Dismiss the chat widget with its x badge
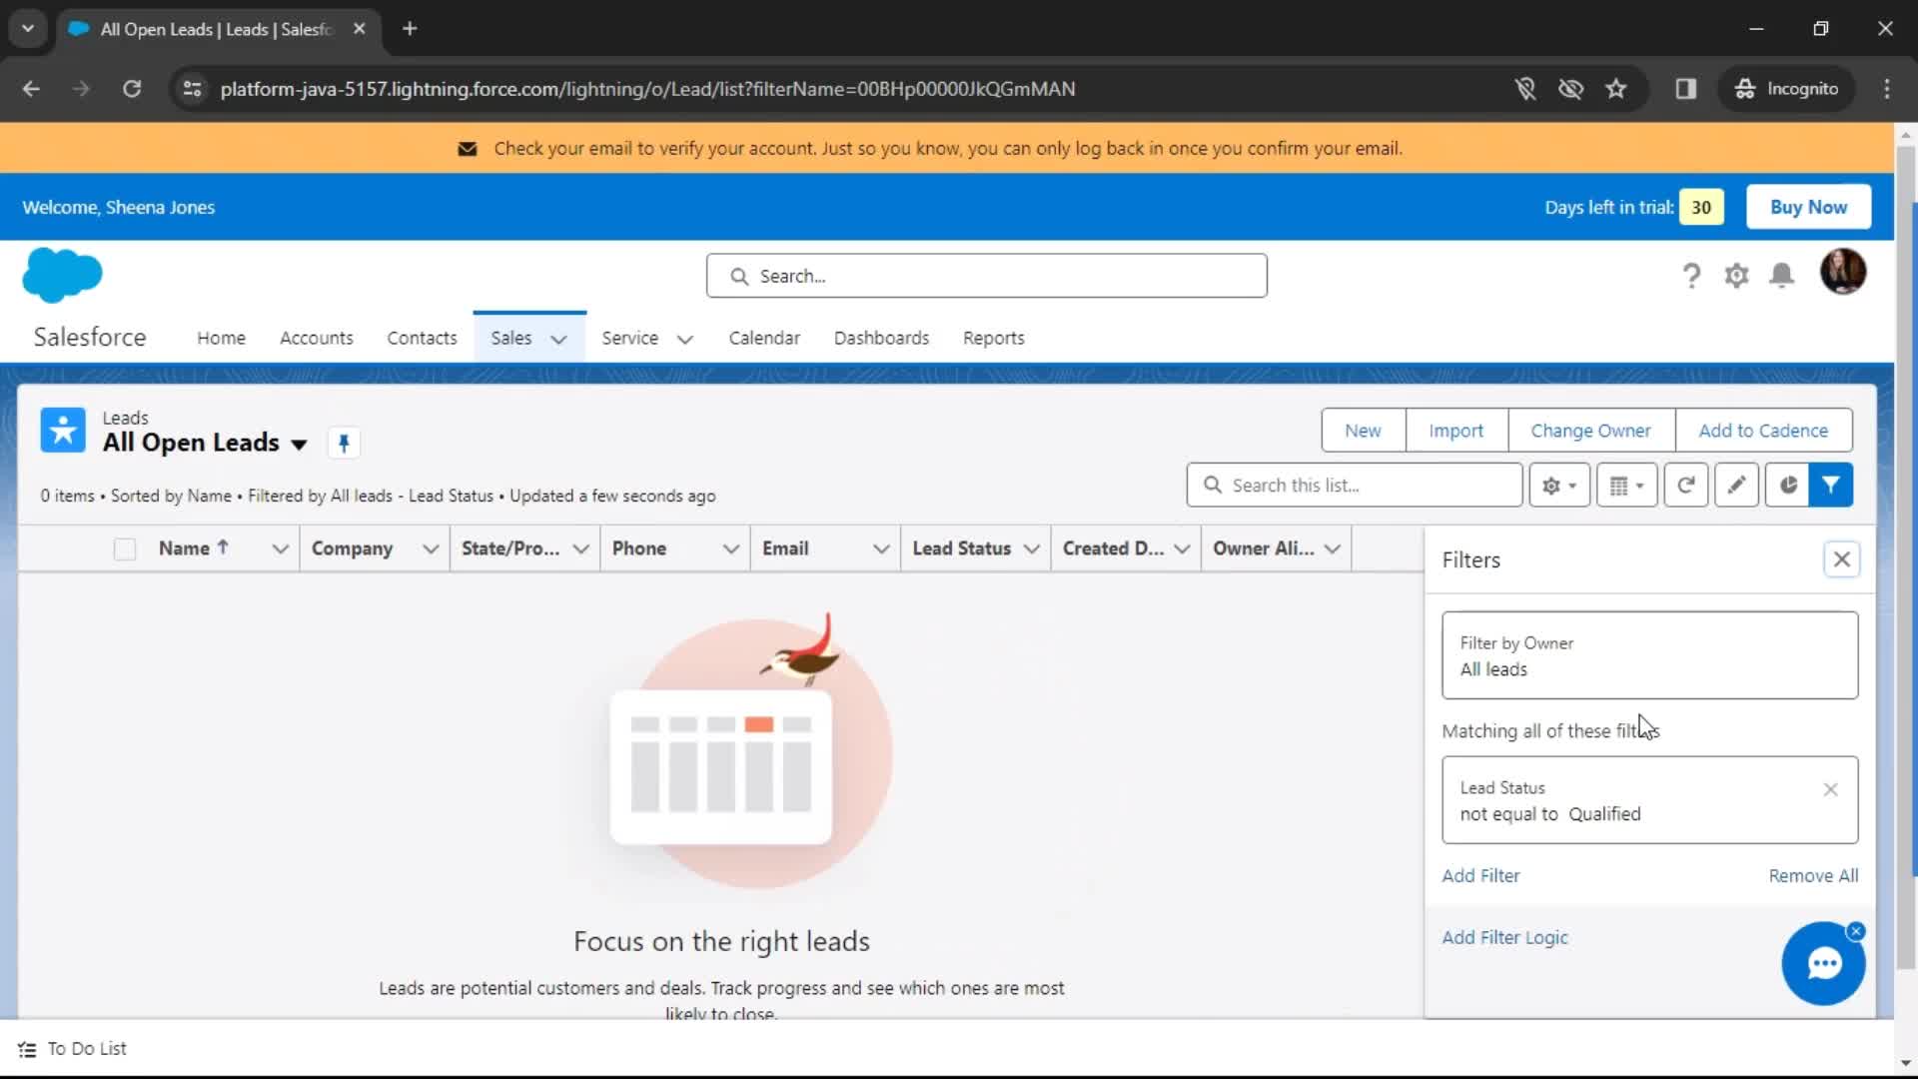The width and height of the screenshot is (1918, 1079). click(1856, 931)
